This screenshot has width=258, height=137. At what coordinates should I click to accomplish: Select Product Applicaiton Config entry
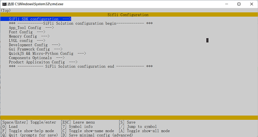pyautogui.click(x=43, y=62)
